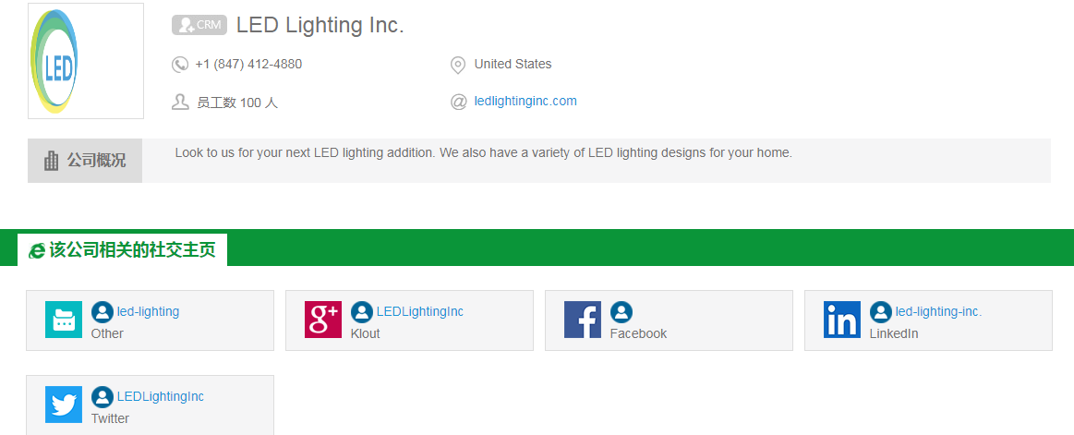This screenshot has height=435, width=1074.
Task: Open the LED company logo thumbnail
Action: coord(86,61)
